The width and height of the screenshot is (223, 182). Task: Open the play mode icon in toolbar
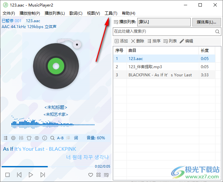click(x=6, y=138)
